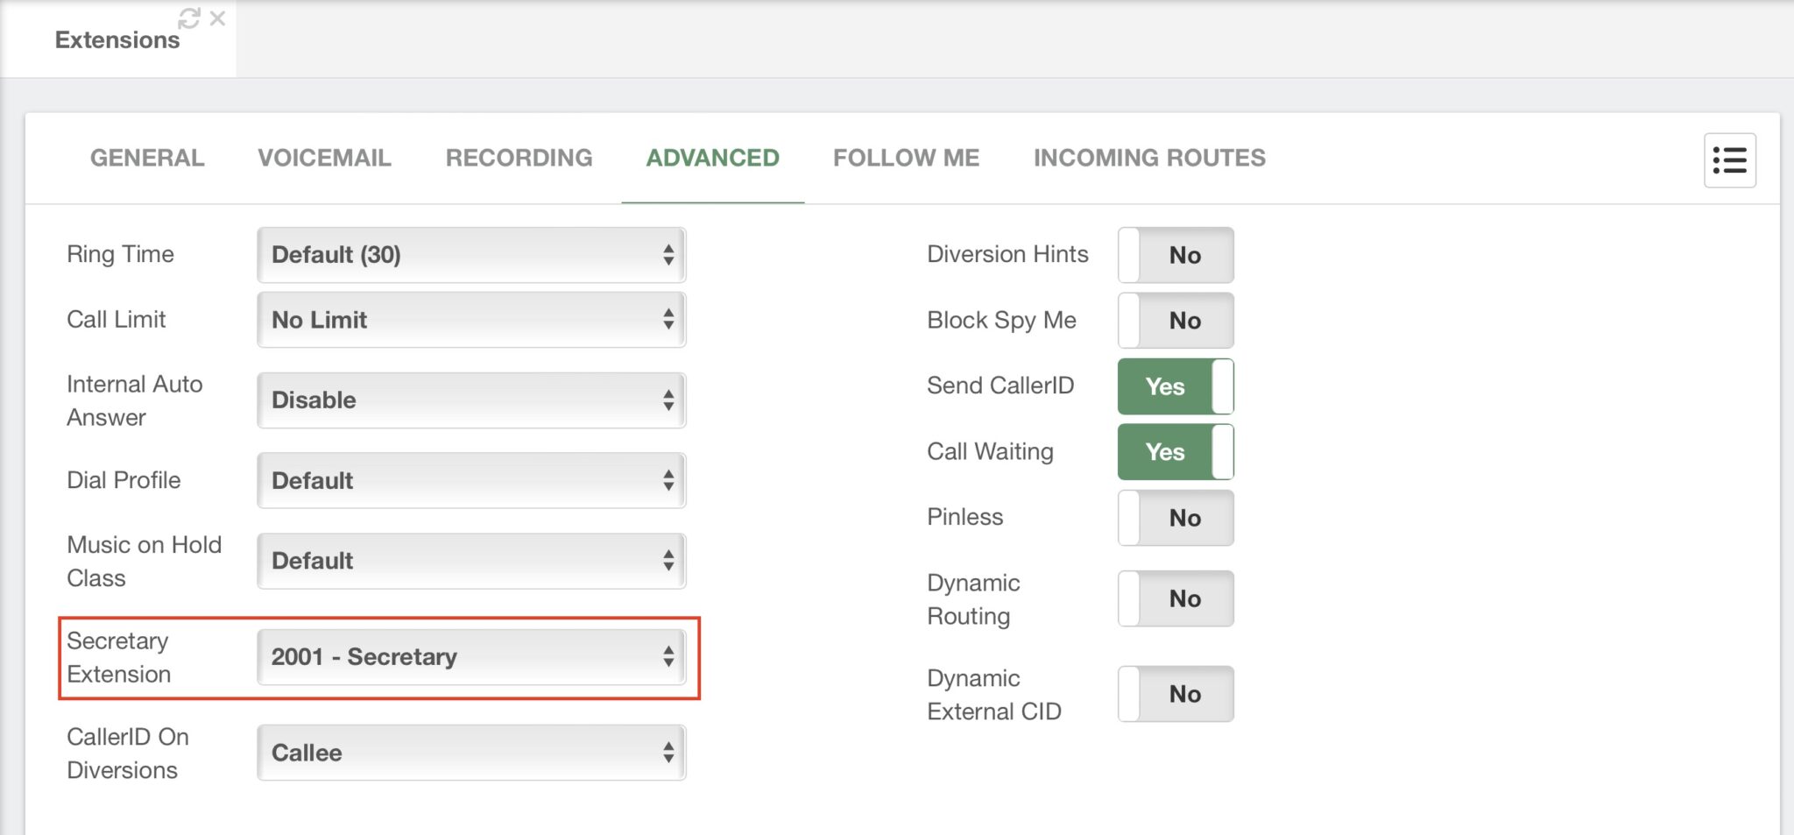Enable Dynamic External CID
The height and width of the screenshot is (835, 1794).
tap(1175, 694)
